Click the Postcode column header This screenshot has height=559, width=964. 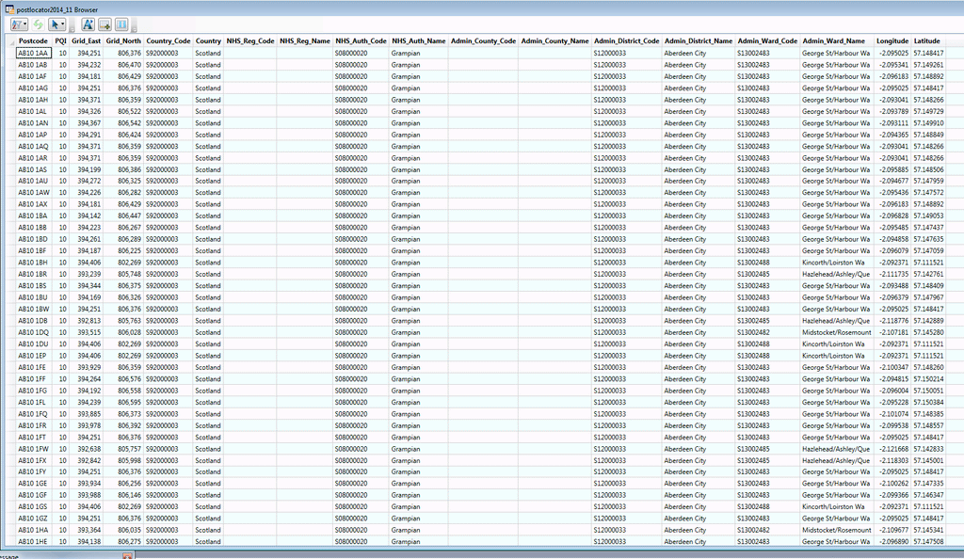point(33,41)
